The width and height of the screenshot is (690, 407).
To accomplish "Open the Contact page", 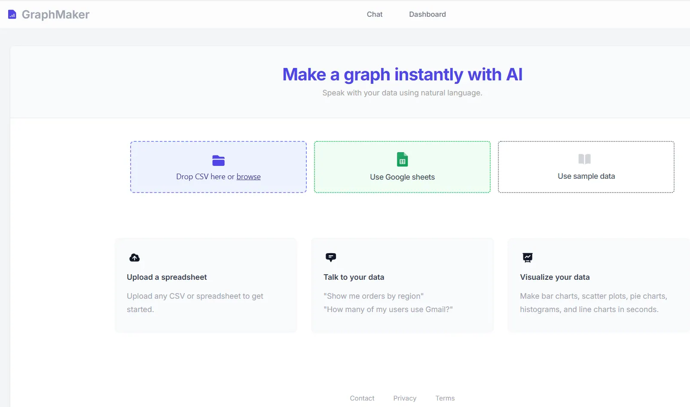I will tap(362, 398).
